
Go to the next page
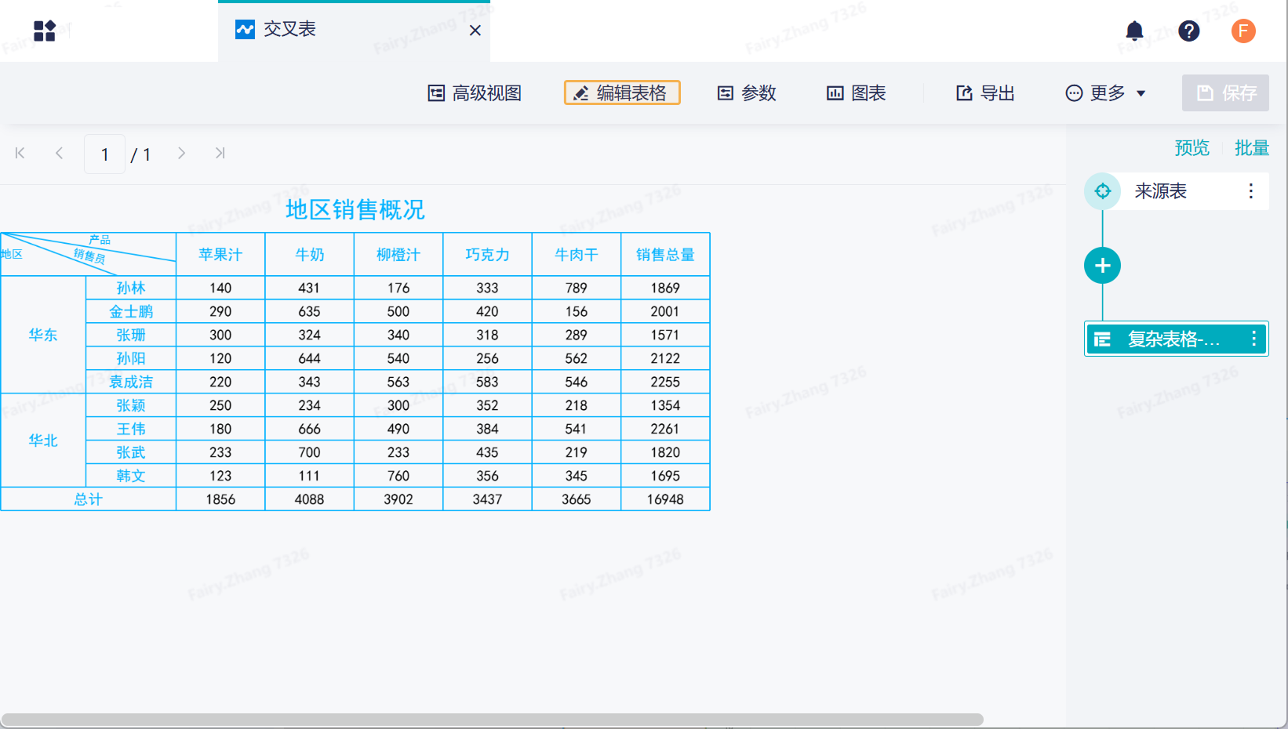point(181,154)
